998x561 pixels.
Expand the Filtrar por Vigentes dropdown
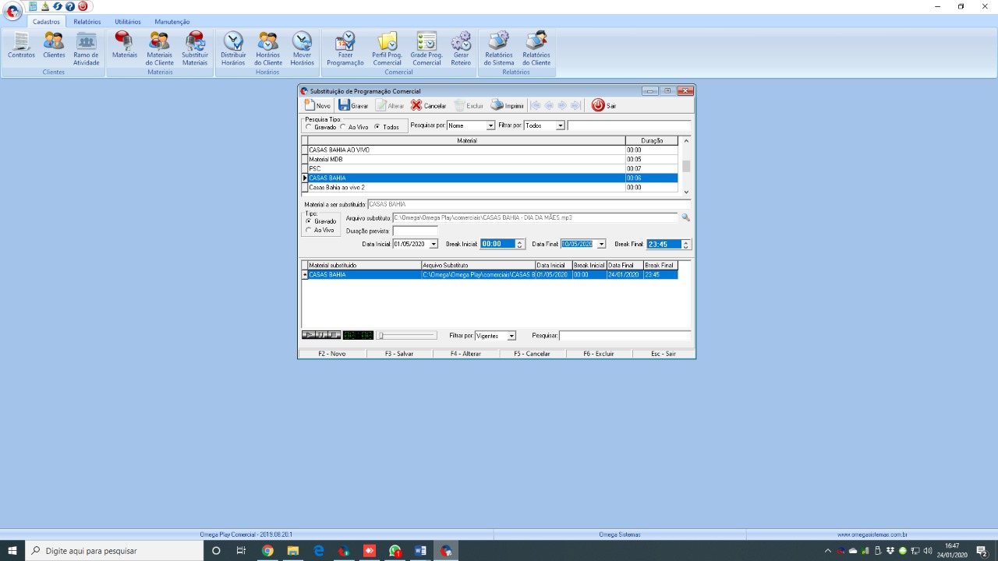pos(511,336)
